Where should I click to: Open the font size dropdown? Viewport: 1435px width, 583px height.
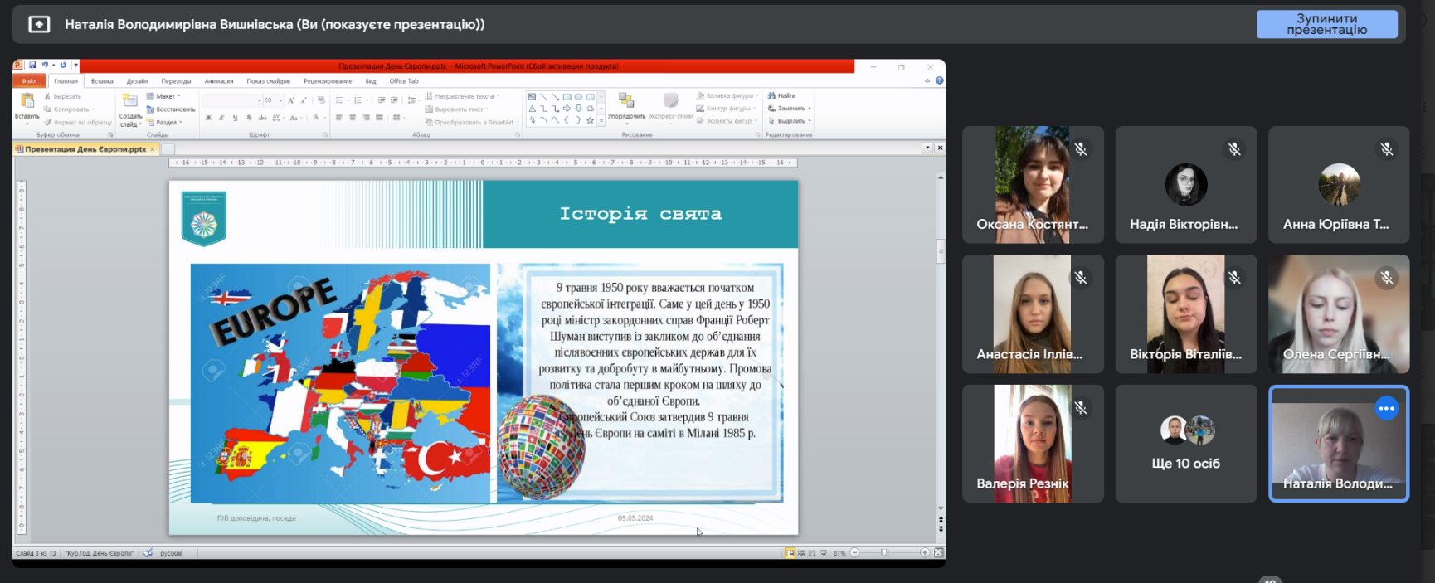(x=280, y=100)
